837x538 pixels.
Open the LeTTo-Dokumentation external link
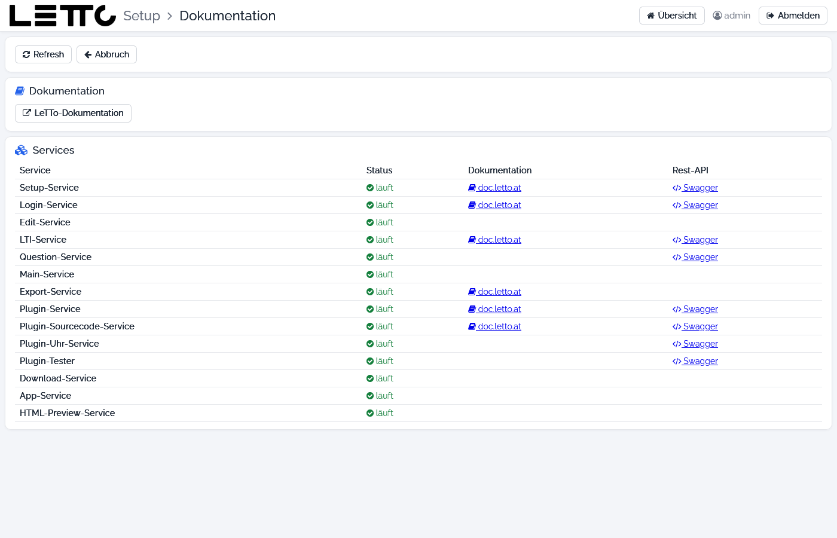pyautogui.click(x=73, y=113)
